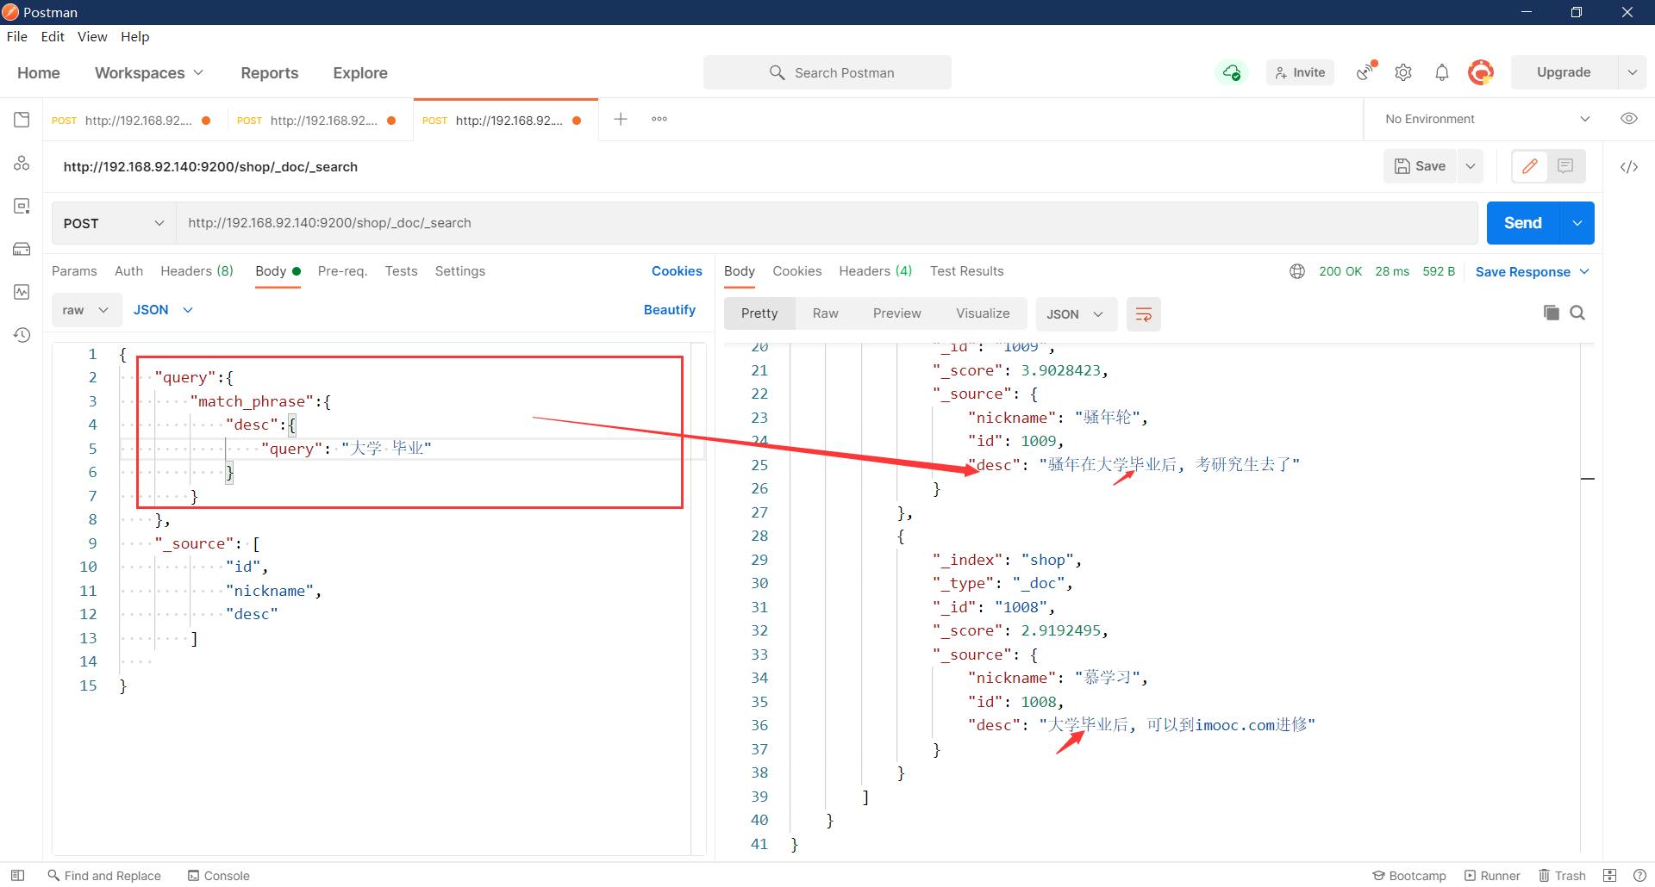Open the Trash
The image size is (1655, 887).
click(1563, 875)
